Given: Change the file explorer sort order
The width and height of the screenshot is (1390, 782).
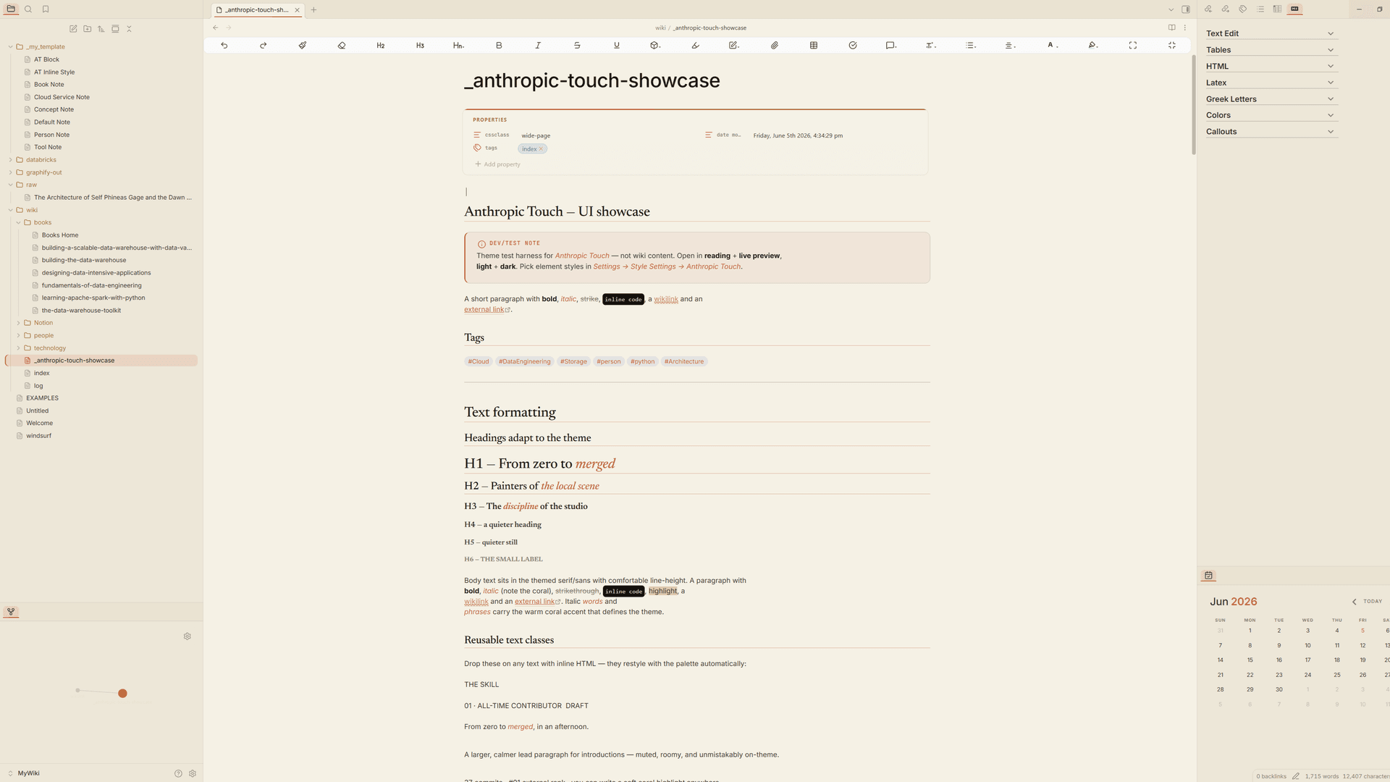Looking at the screenshot, I should [x=101, y=29].
